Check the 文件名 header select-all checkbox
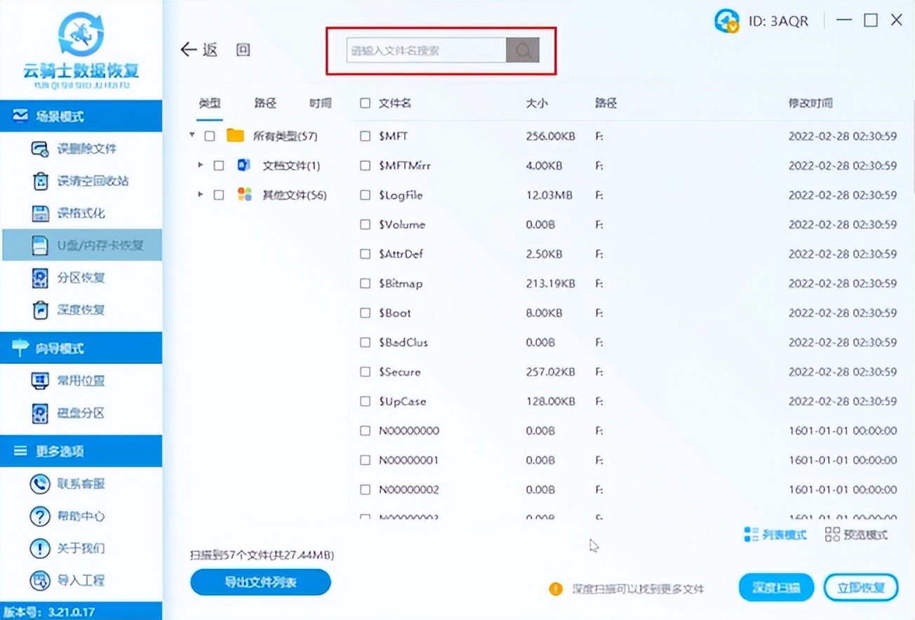Screen dimensions: 915x620 (365, 102)
